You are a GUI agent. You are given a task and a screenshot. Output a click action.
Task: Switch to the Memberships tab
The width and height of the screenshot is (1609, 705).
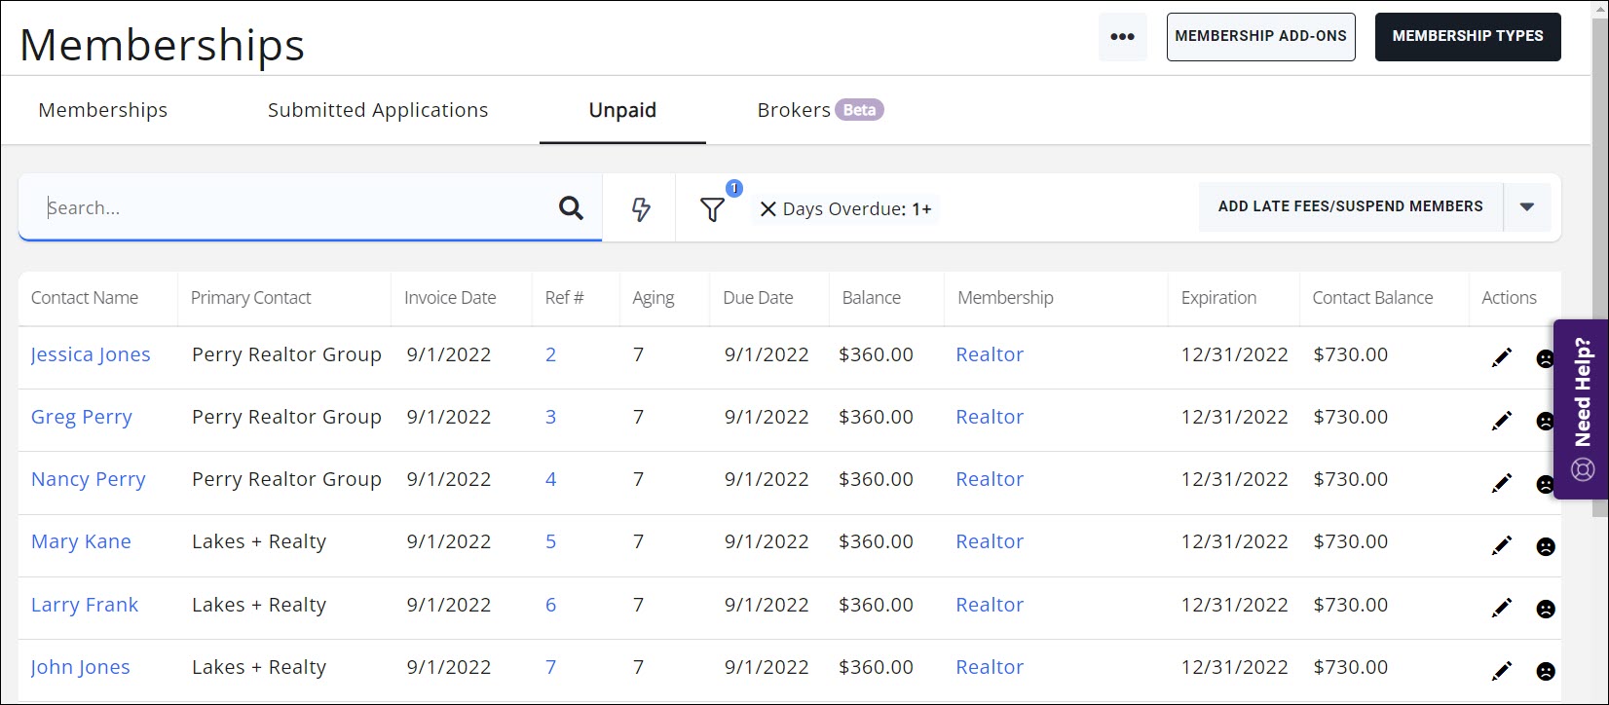102,110
